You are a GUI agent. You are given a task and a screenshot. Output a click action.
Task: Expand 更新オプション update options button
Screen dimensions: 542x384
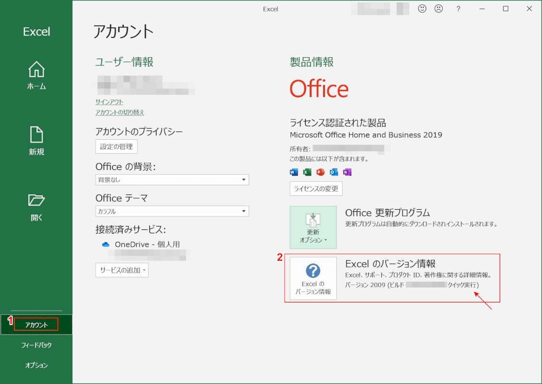(313, 228)
